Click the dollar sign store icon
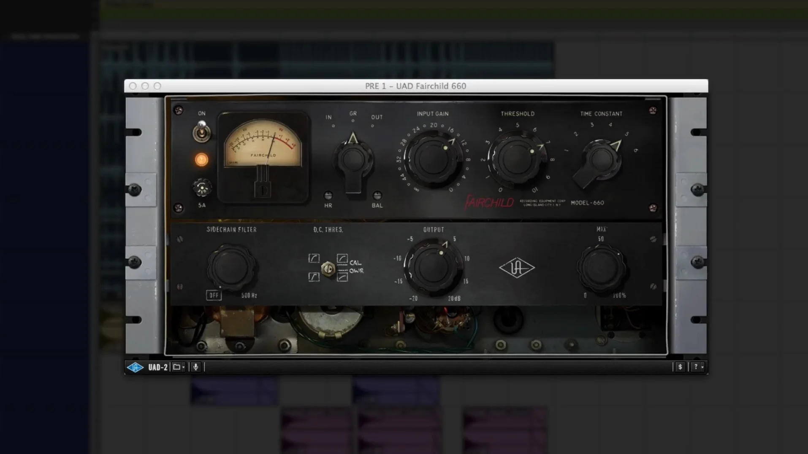This screenshot has width=808, height=454. click(x=680, y=366)
